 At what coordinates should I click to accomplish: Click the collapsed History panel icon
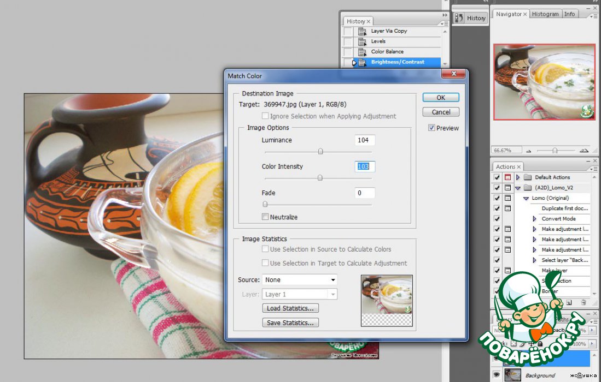[x=460, y=18]
